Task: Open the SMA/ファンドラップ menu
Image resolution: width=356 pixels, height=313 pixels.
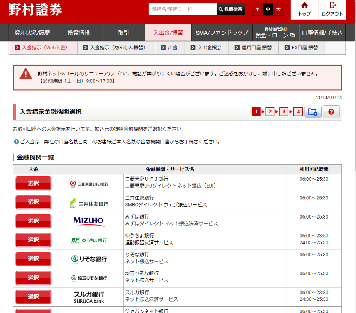Action: (x=222, y=33)
